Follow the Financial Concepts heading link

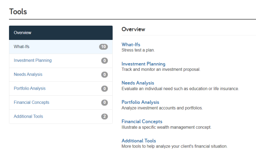(142, 121)
